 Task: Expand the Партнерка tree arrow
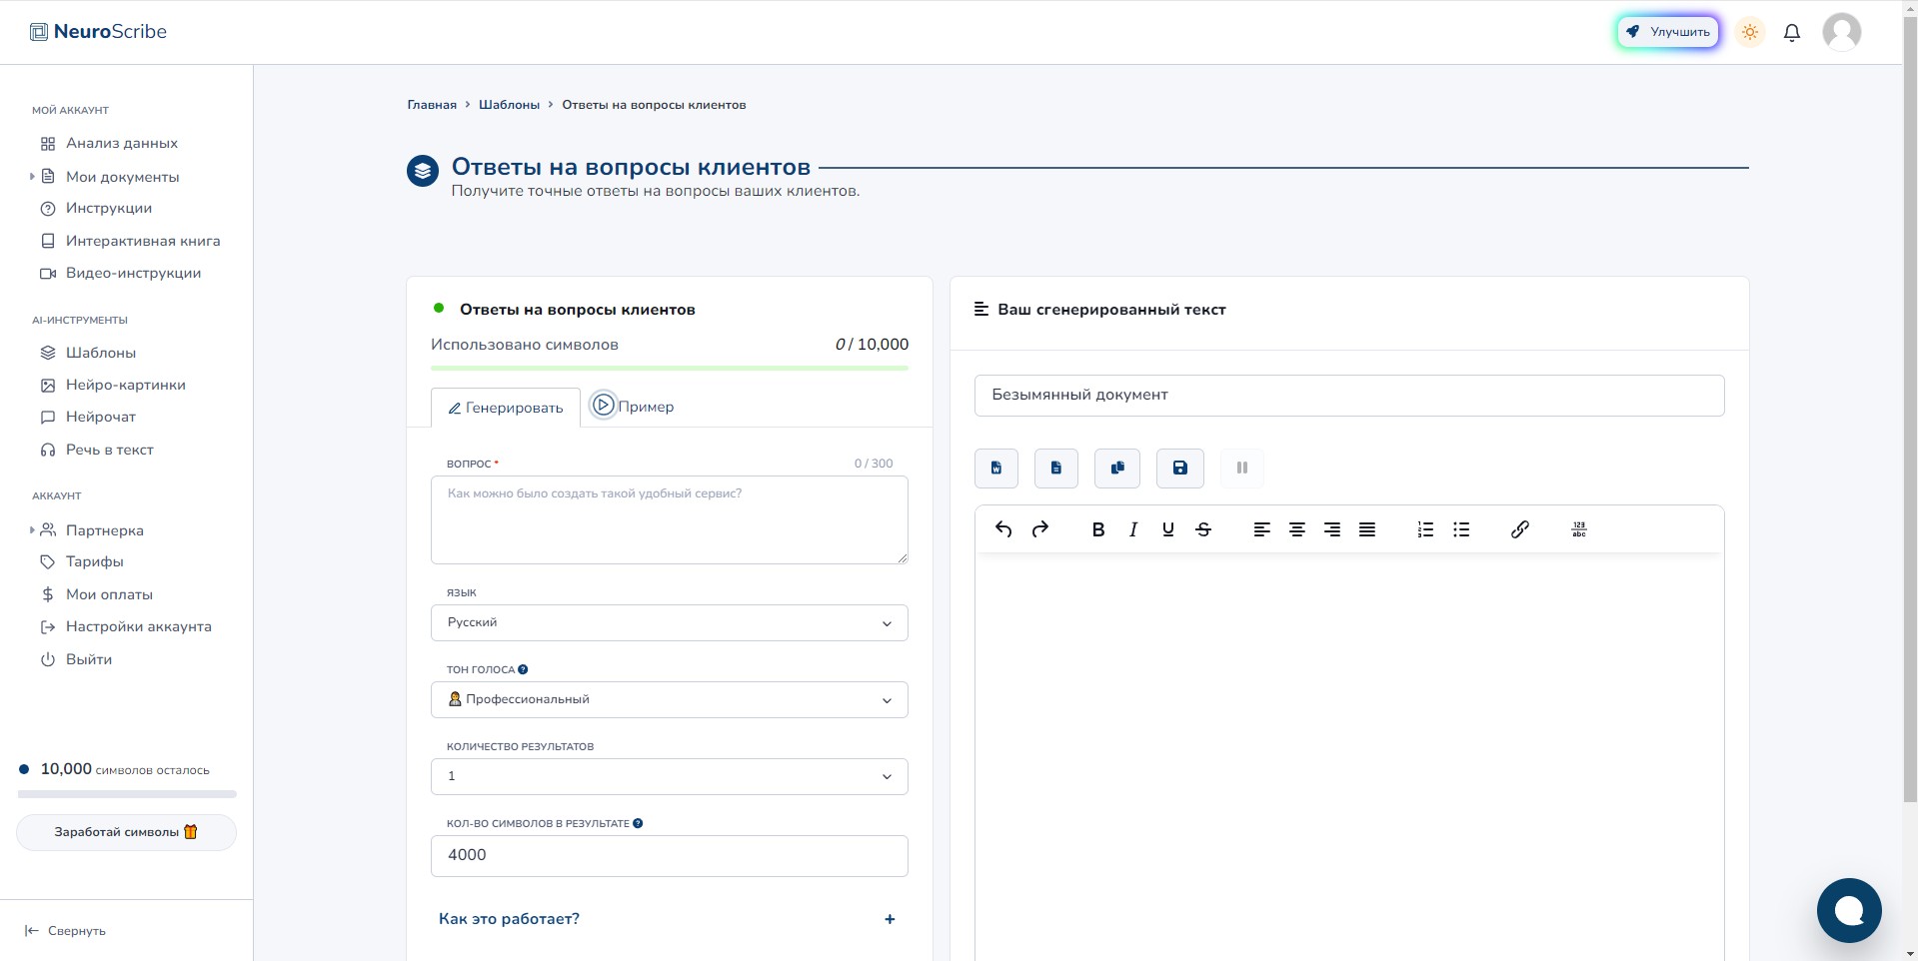pos(32,530)
